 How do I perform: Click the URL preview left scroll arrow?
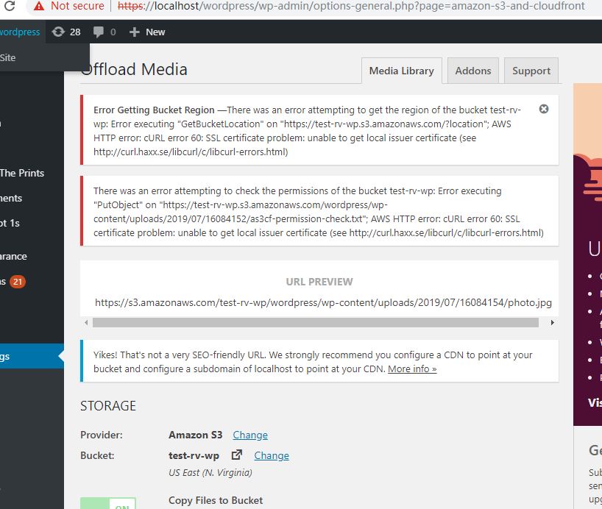pos(86,322)
